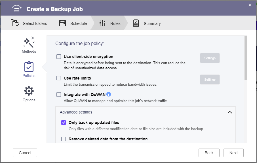This screenshot has height=163, width=257.
Task: Open the Options gear section
Action: tap(29, 91)
